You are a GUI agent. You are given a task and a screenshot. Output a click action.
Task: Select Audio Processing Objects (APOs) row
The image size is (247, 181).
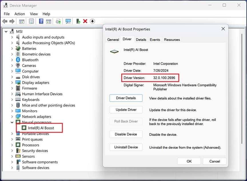pyautogui.click(x=48, y=43)
